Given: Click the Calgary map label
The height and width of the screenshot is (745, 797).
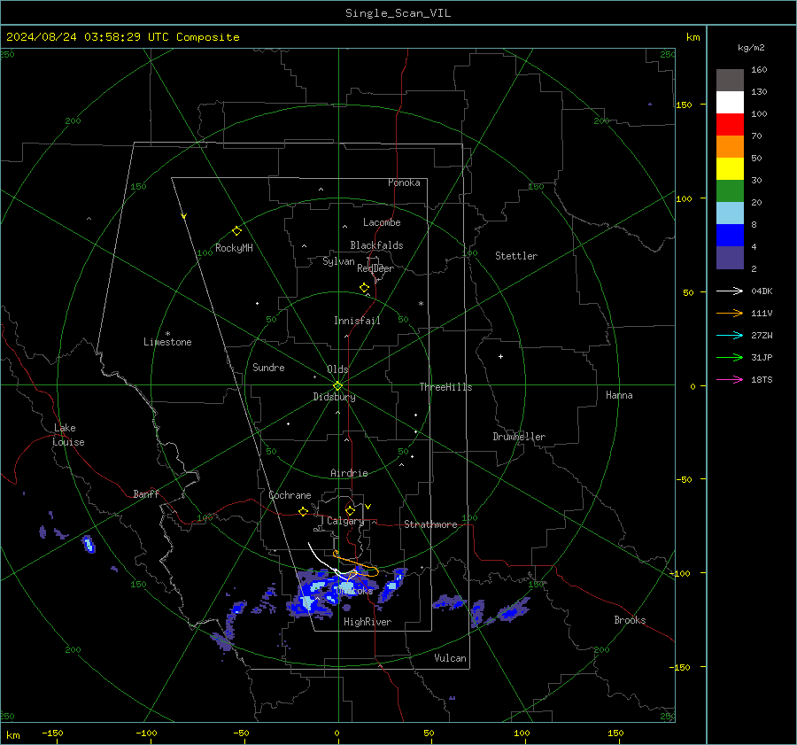Looking at the screenshot, I should [345, 521].
